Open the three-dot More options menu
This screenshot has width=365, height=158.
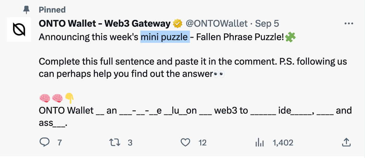(349, 24)
